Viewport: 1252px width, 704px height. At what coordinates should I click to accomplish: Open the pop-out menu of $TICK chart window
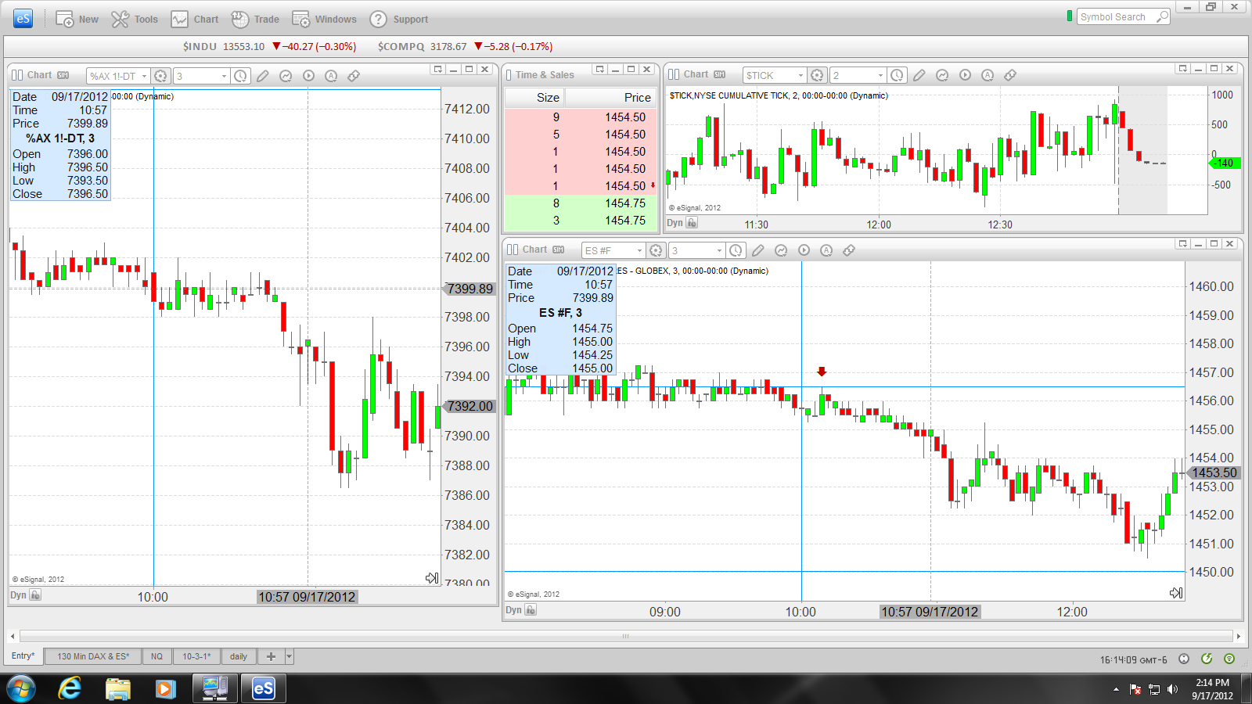1182,69
